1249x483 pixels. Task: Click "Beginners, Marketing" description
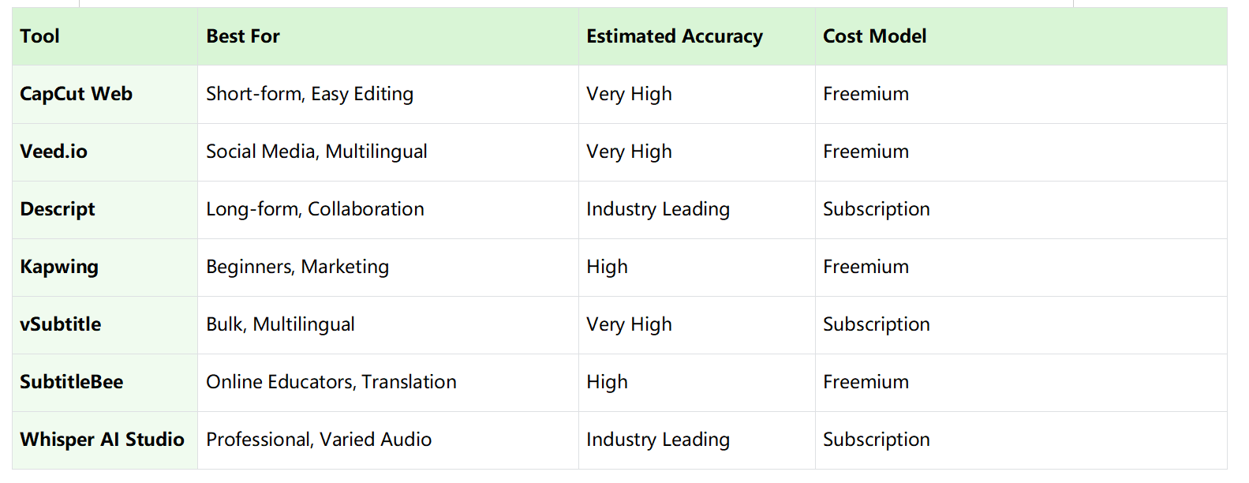(297, 267)
